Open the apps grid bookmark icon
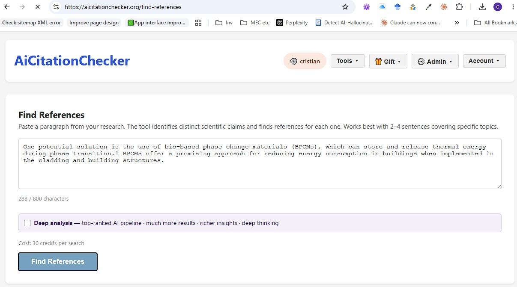 pos(198,23)
